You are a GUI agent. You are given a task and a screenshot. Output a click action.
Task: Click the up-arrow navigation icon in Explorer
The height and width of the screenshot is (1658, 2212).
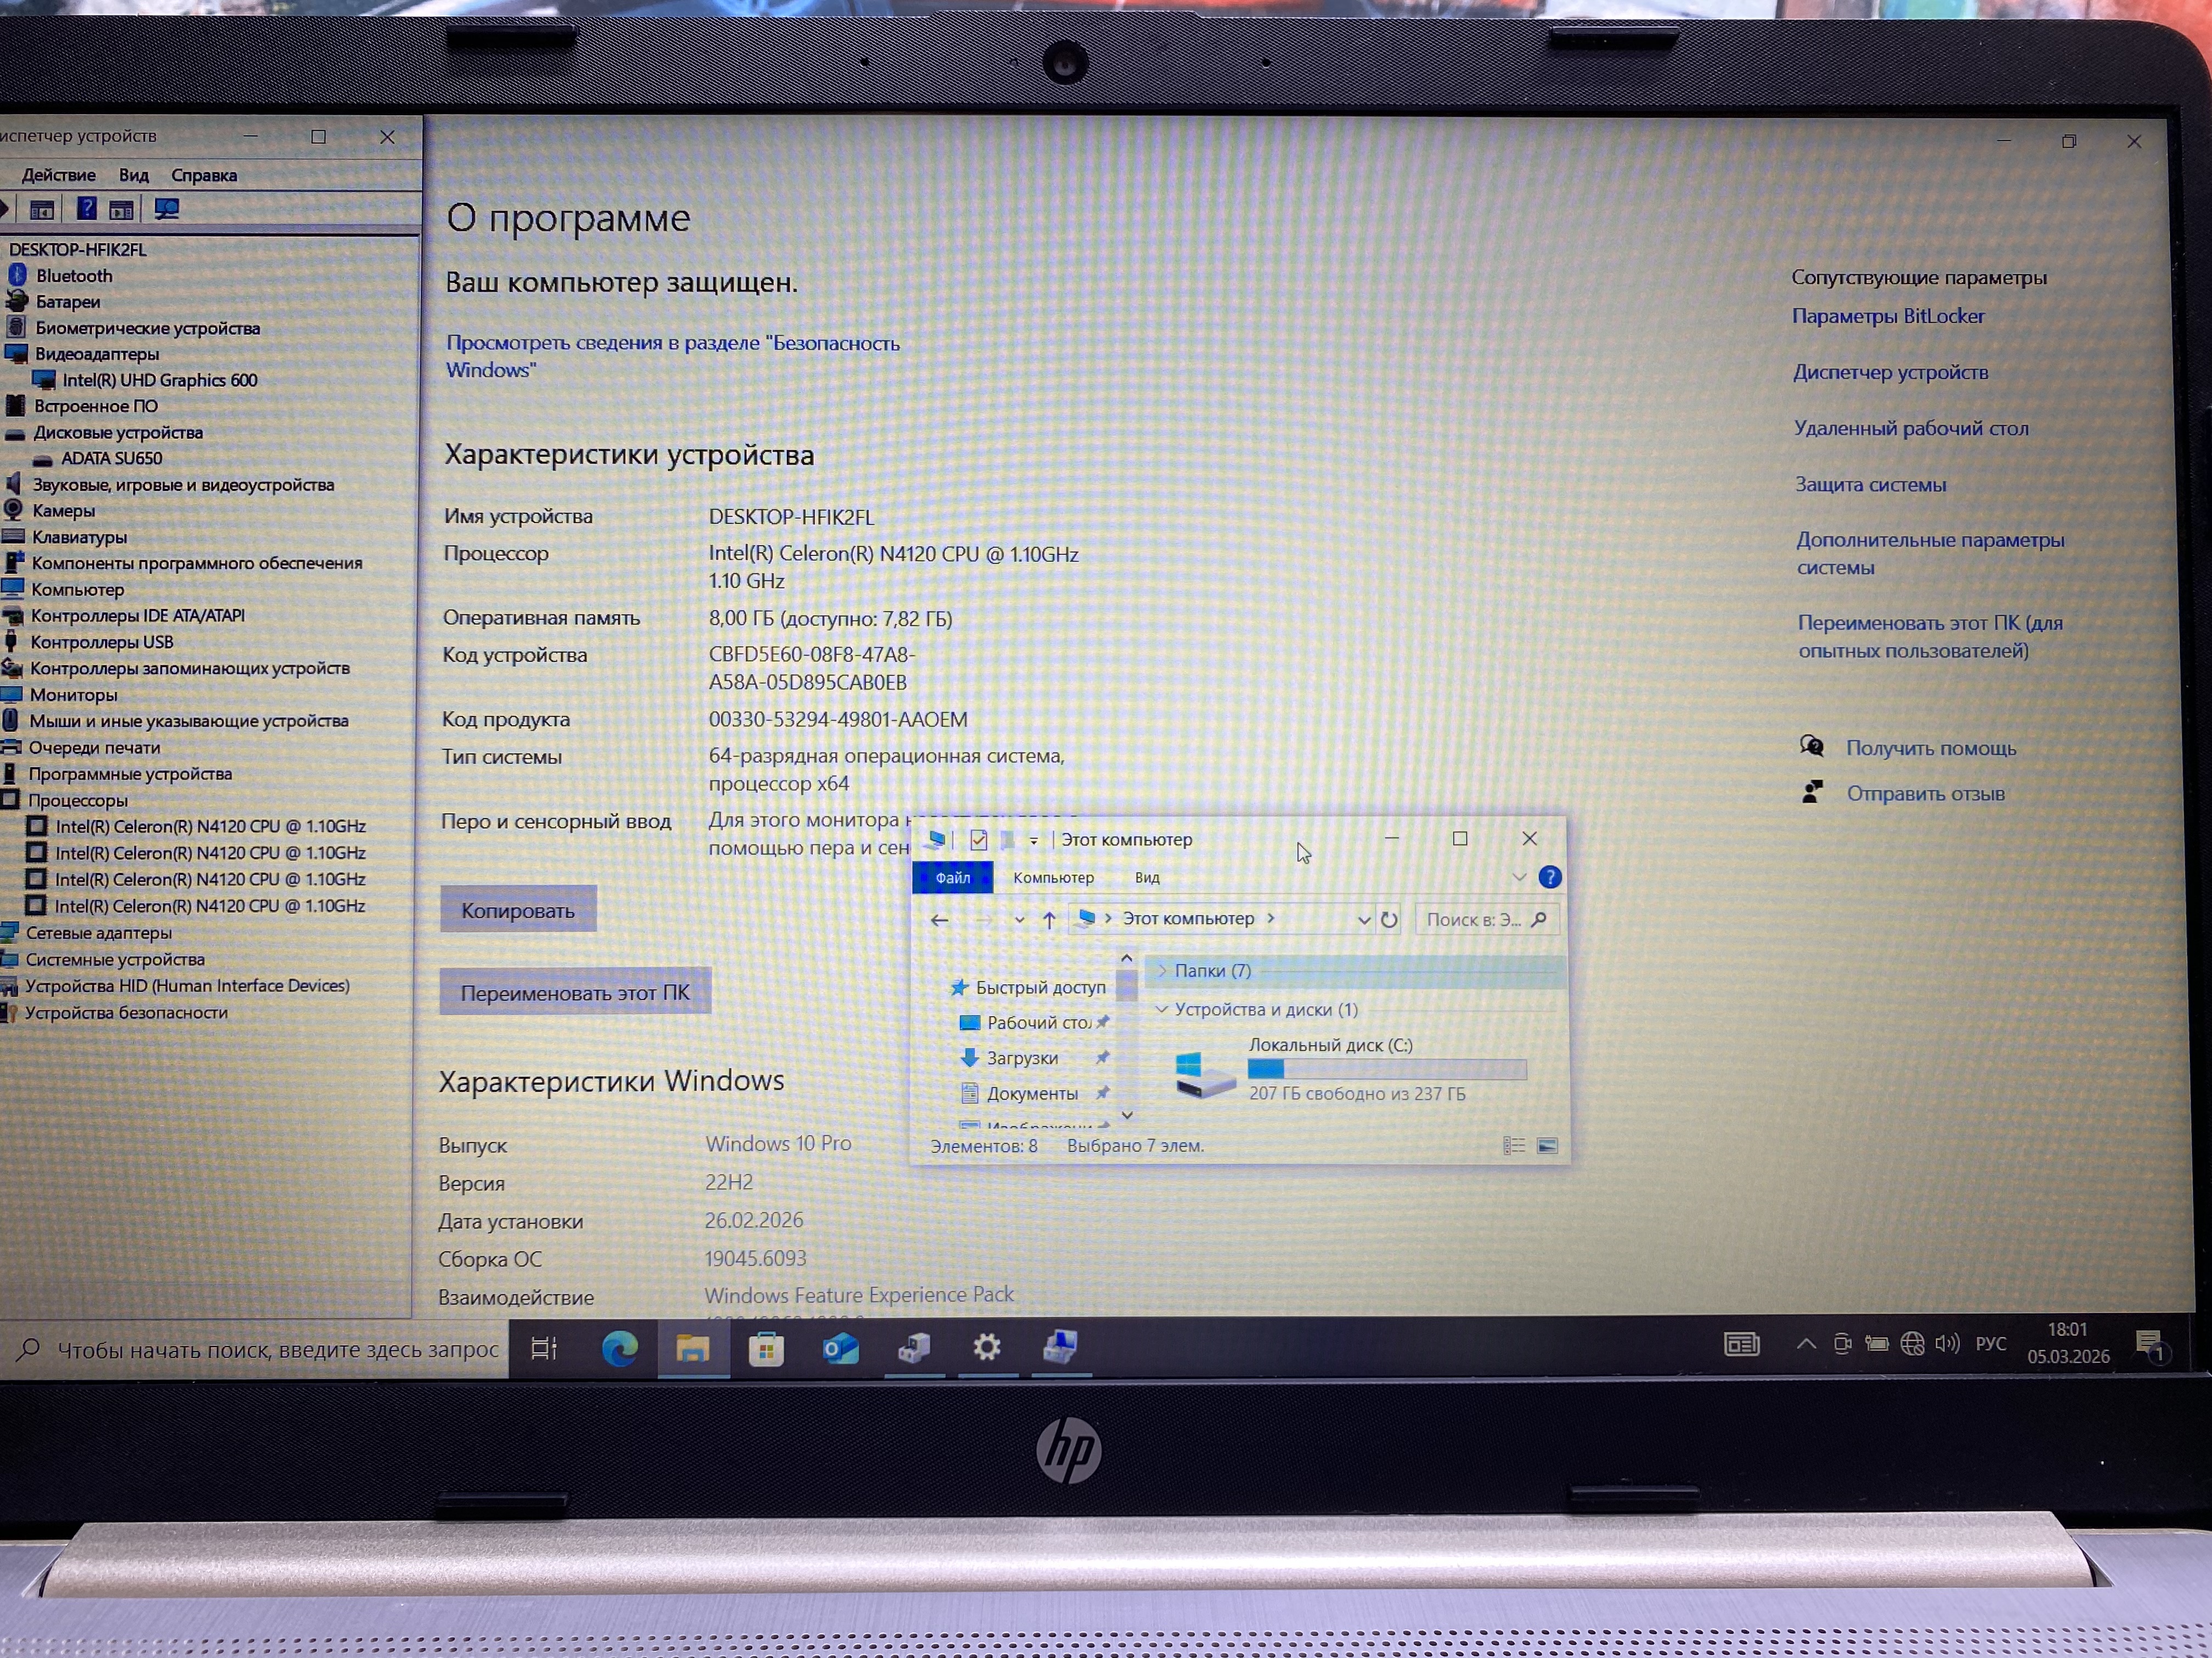[1049, 919]
